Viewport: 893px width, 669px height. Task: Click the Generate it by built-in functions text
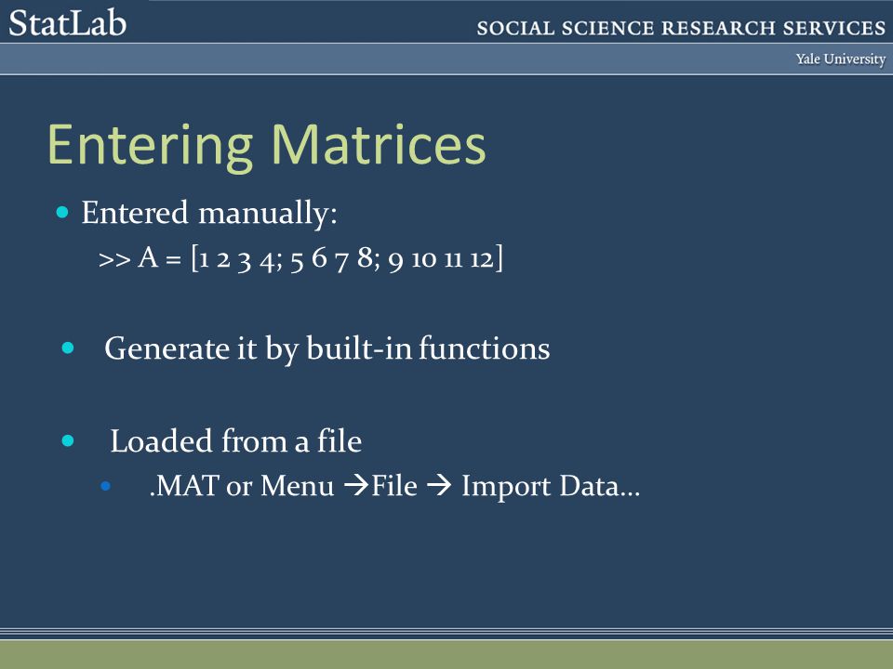click(x=327, y=348)
